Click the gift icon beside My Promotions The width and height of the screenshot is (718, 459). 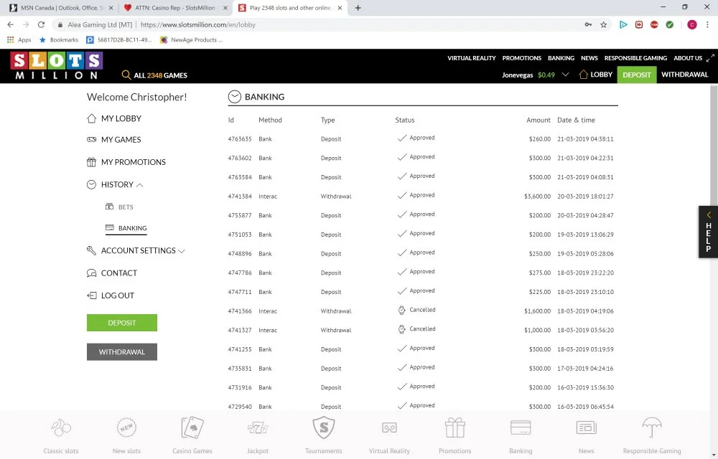tap(92, 162)
